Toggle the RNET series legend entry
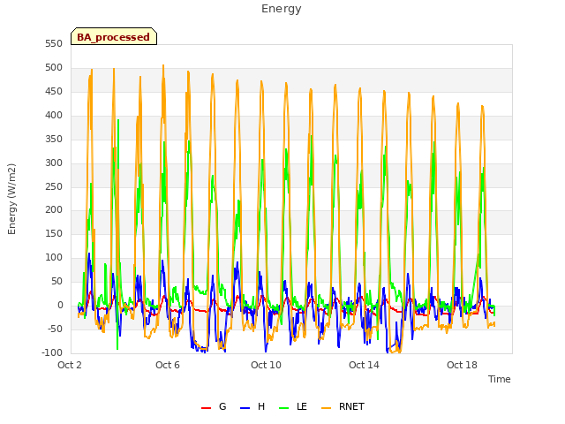Image resolution: width=565 pixels, height=424 pixels. click(x=343, y=406)
